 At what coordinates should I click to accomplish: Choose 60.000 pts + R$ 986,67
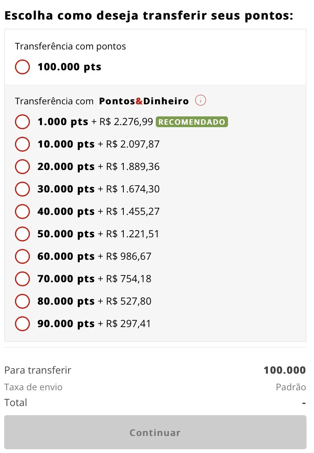click(x=22, y=256)
